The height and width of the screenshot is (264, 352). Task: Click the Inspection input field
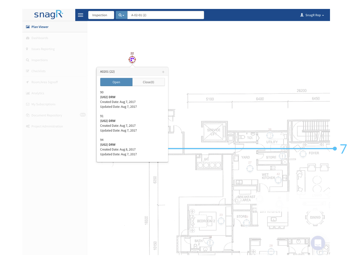[x=101, y=15]
